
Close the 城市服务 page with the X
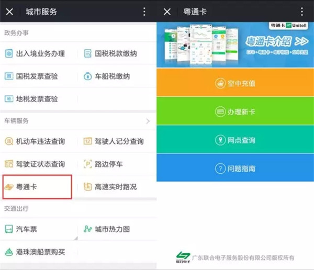point(9,12)
